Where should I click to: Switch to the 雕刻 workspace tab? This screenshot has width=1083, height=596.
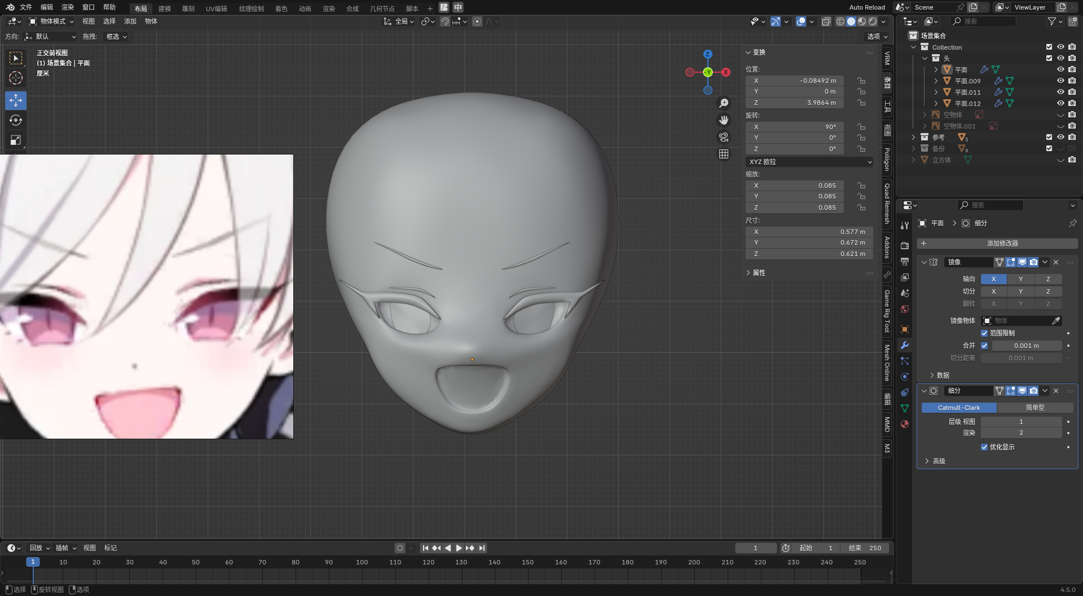click(x=188, y=8)
